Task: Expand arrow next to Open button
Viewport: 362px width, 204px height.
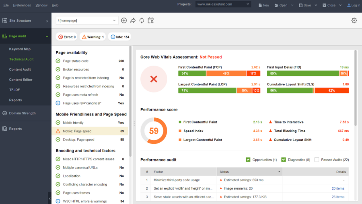Action: (292, 5)
